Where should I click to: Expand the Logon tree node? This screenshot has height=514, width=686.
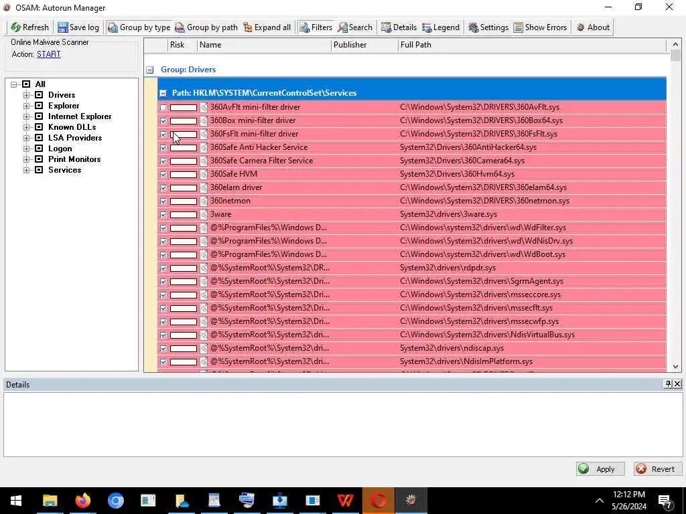coord(26,148)
